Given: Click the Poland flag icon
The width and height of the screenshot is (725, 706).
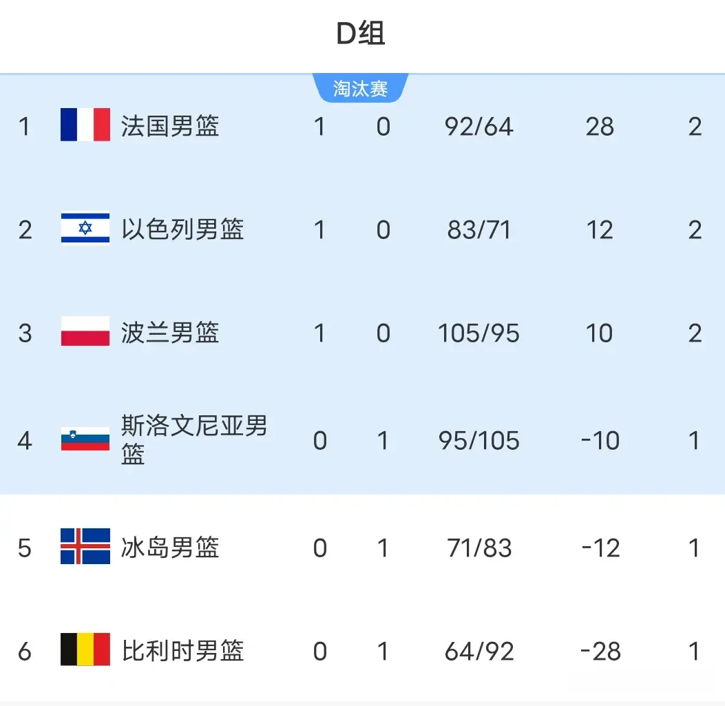Looking at the screenshot, I should [85, 331].
